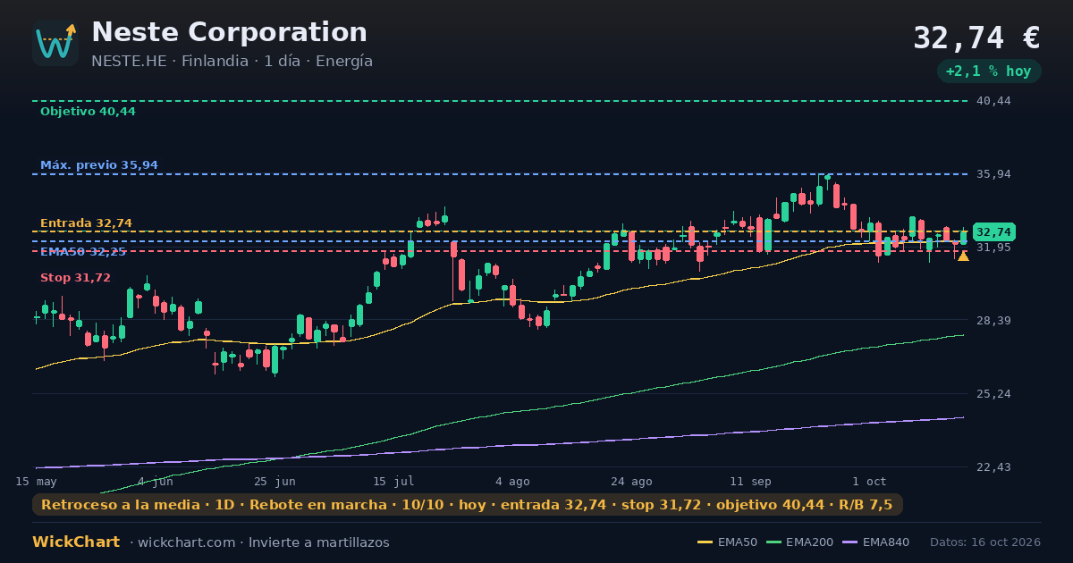Click the 28,39 axis value

993,321
